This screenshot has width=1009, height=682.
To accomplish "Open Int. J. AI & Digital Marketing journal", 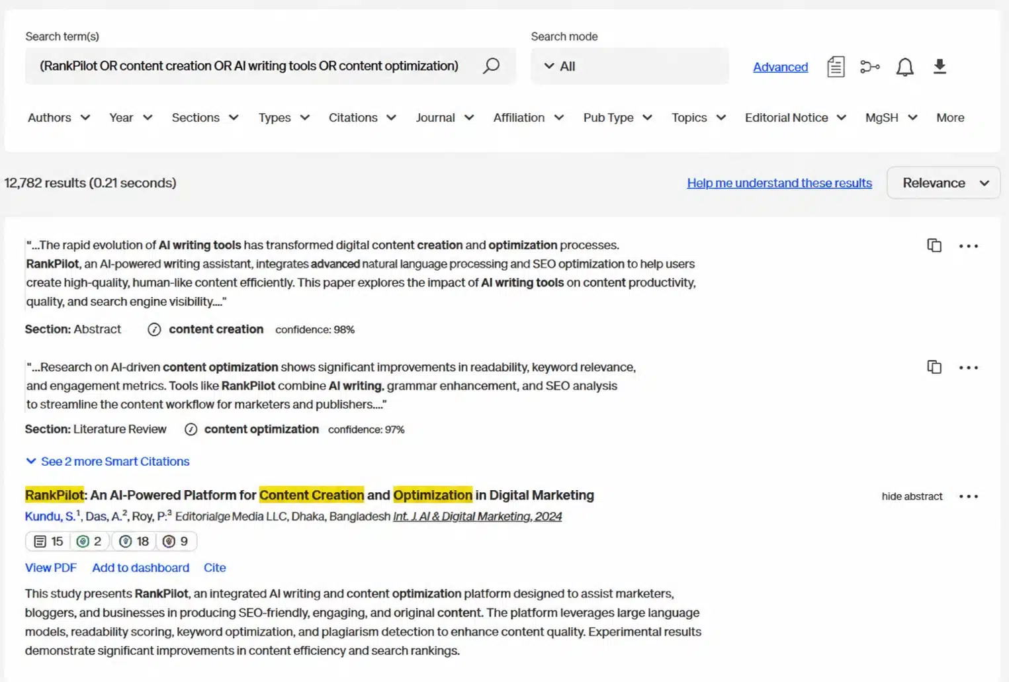I will [477, 516].
